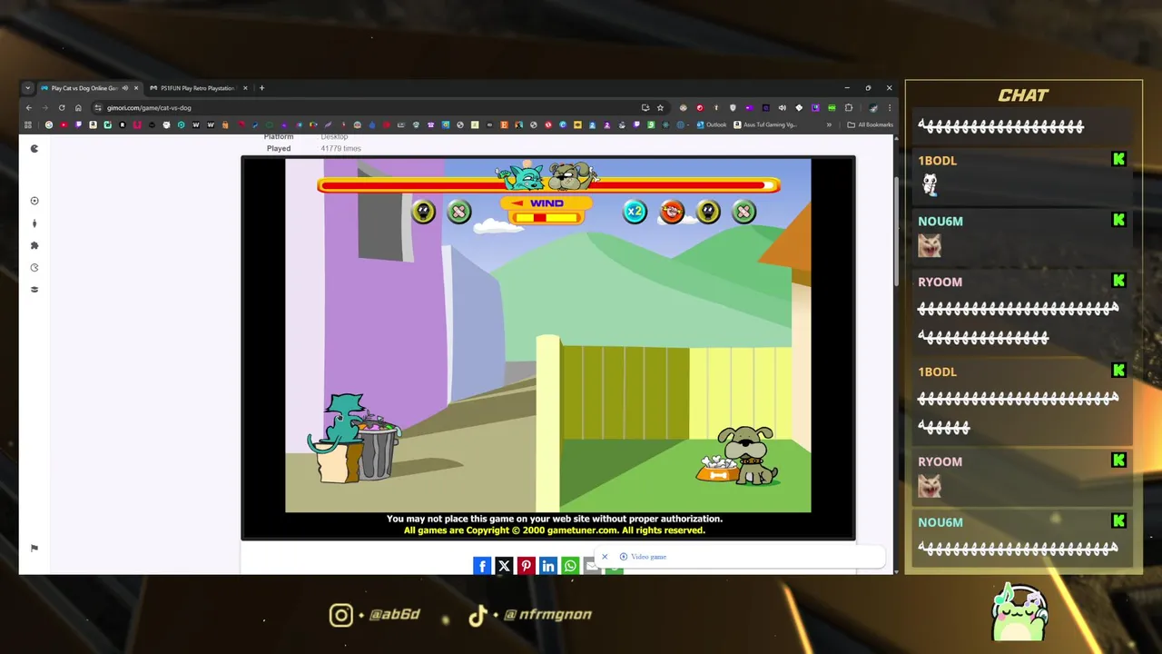Click the puzzle piece icon in gimori sidebar

34,245
